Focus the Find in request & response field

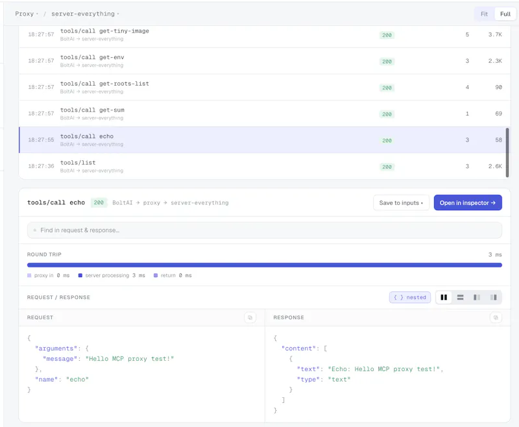pyautogui.click(x=265, y=230)
